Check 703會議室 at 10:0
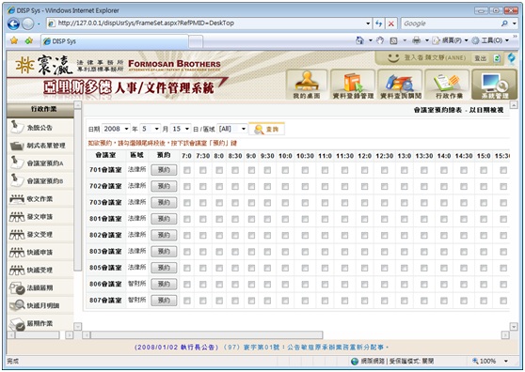This screenshot has width=525, height=372. (285, 203)
